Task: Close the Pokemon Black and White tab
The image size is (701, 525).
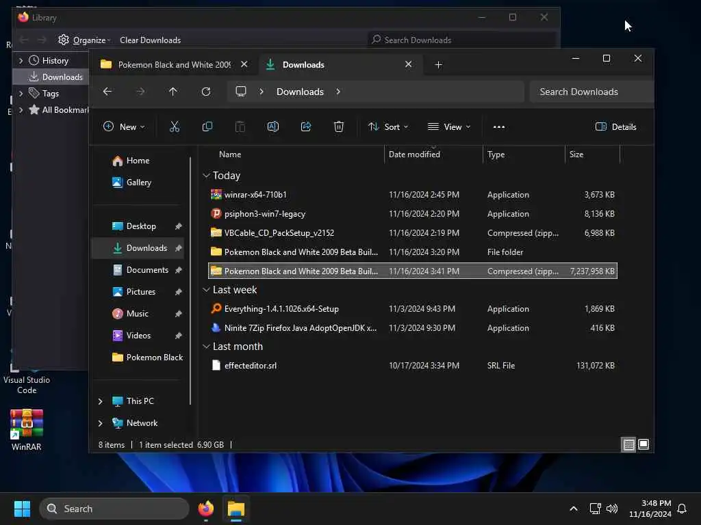Action: (244, 64)
